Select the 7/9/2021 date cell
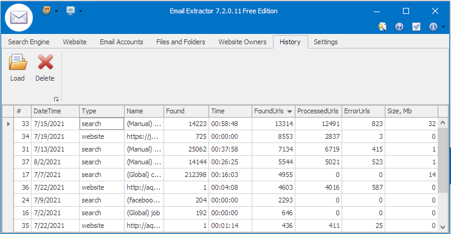Viewport: 451px width, 234px height. pyautogui.click(x=55, y=200)
